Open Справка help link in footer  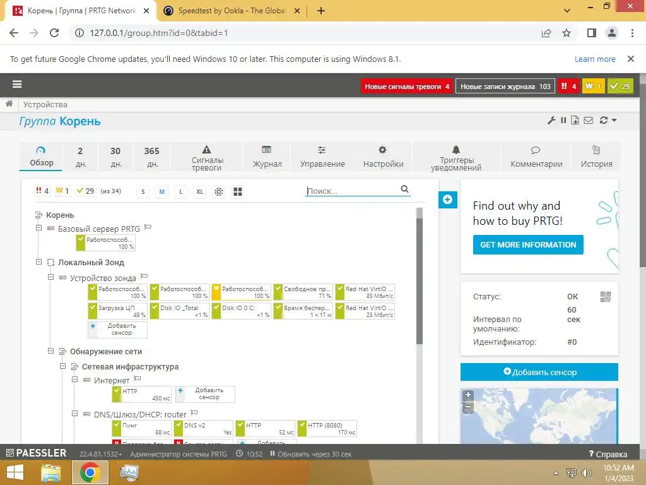coord(608,454)
